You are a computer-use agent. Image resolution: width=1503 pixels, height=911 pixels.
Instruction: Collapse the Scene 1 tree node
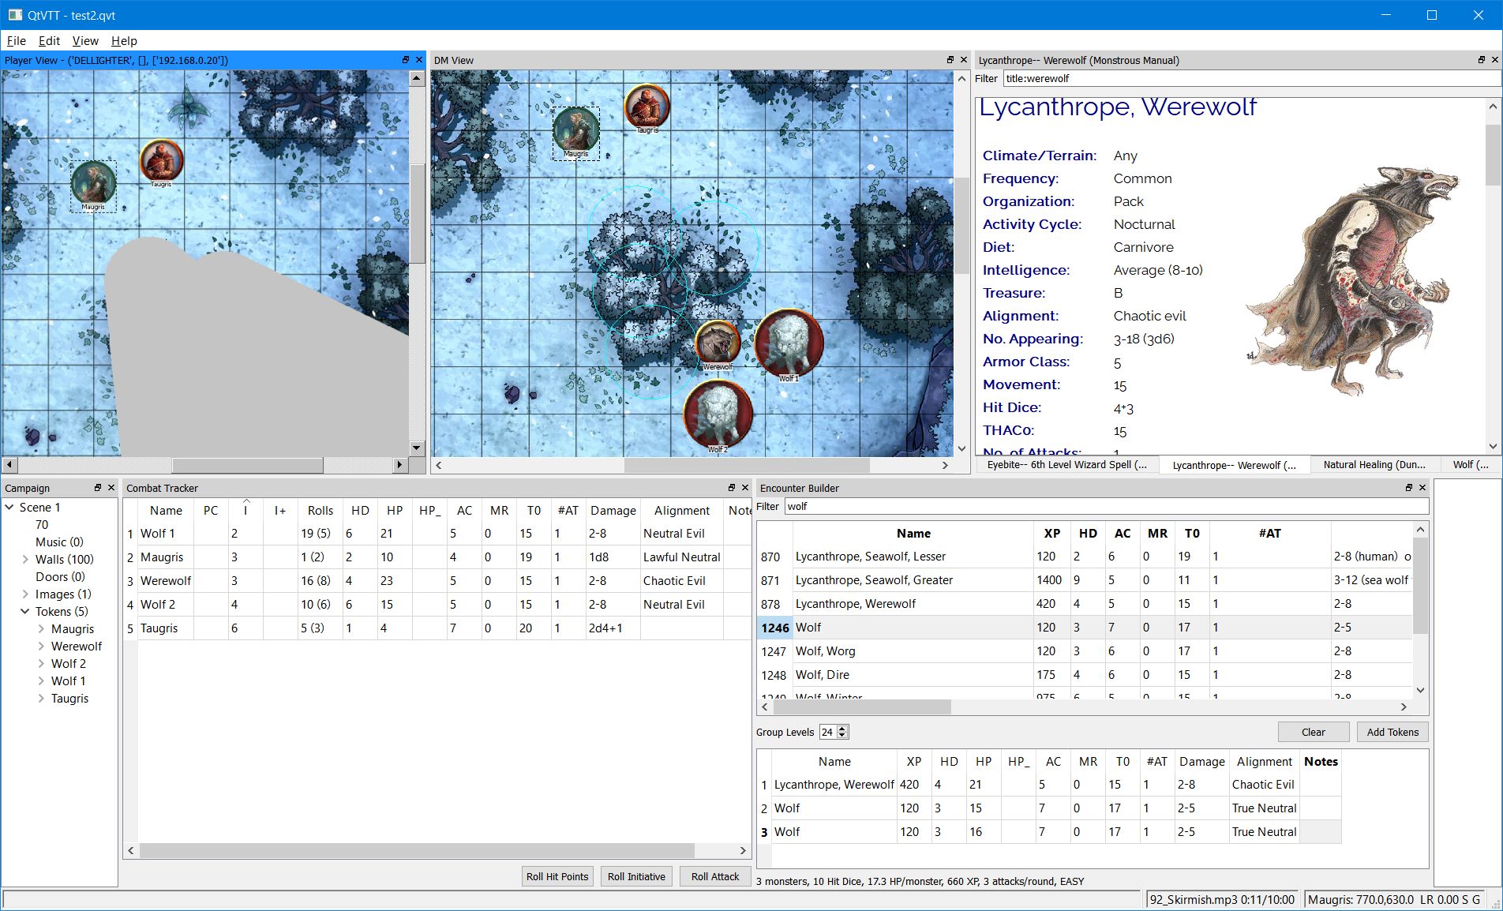[x=10, y=507]
